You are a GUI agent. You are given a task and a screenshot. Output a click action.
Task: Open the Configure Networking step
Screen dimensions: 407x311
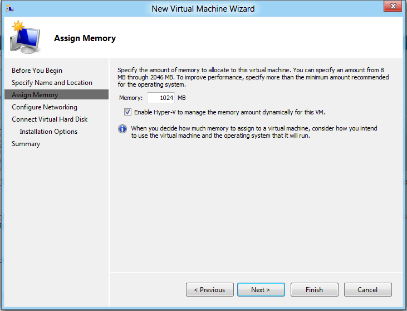tap(45, 107)
